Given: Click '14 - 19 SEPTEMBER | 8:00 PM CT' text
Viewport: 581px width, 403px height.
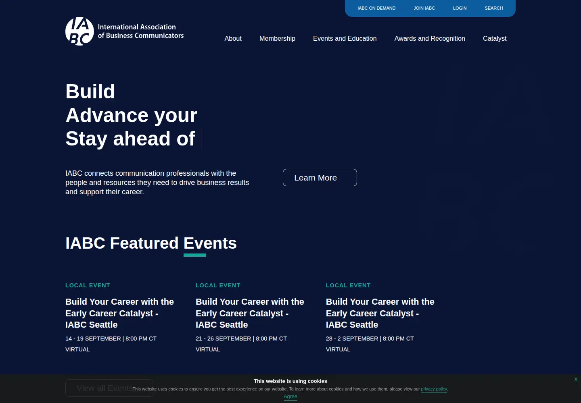Looking at the screenshot, I should pos(111,339).
